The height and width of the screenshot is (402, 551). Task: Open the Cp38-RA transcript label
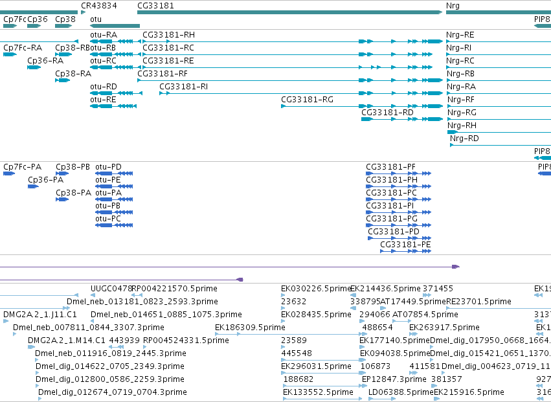pyautogui.click(x=73, y=74)
